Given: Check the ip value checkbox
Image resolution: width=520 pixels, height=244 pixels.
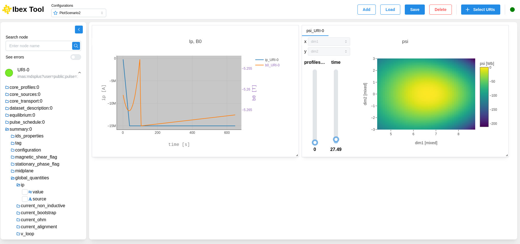Looking at the screenshot, I should pyautogui.click(x=25, y=192).
